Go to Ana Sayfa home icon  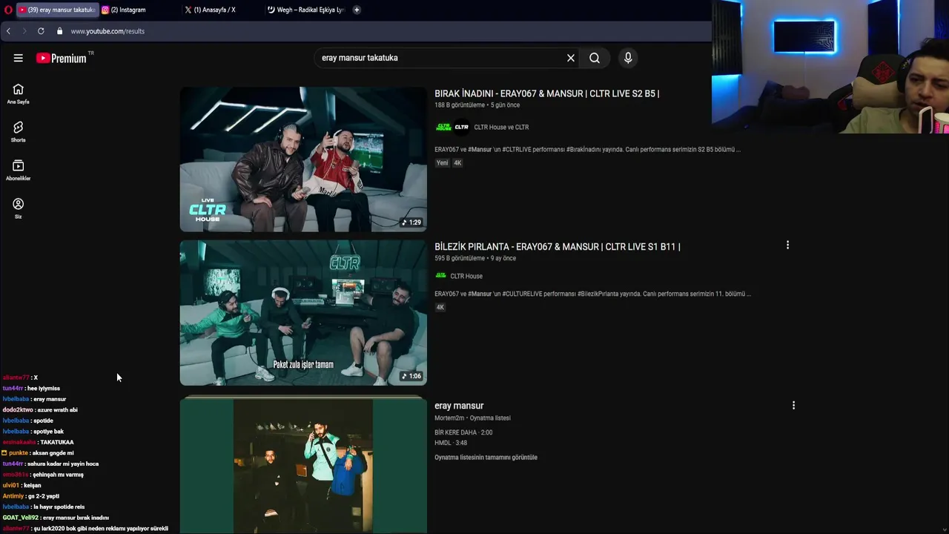(x=18, y=93)
